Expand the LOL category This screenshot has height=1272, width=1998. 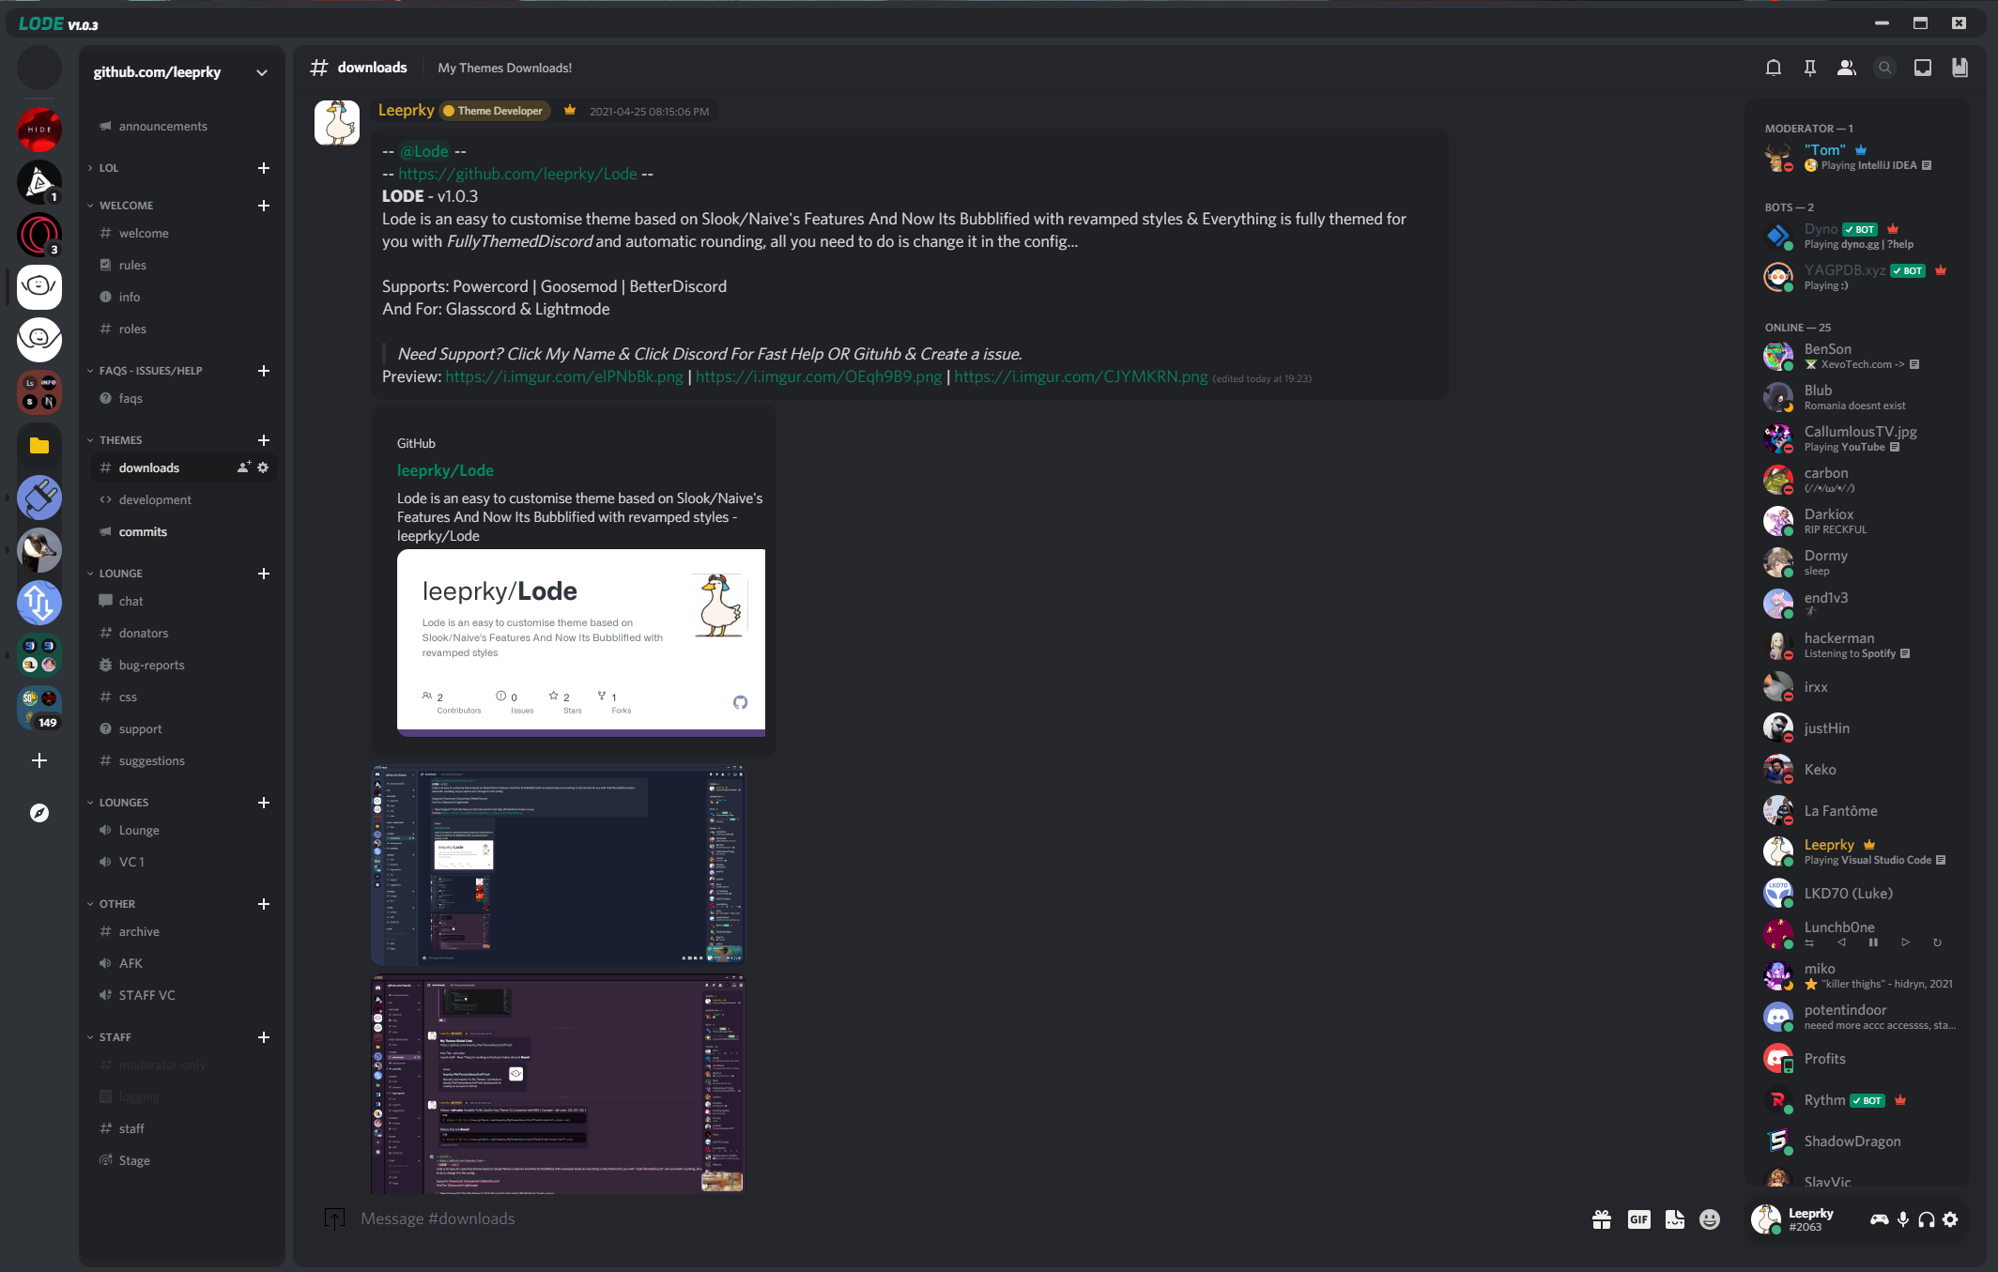(x=108, y=168)
